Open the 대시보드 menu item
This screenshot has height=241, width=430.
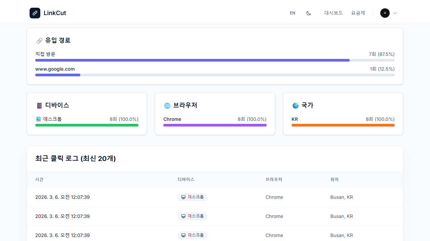(334, 13)
